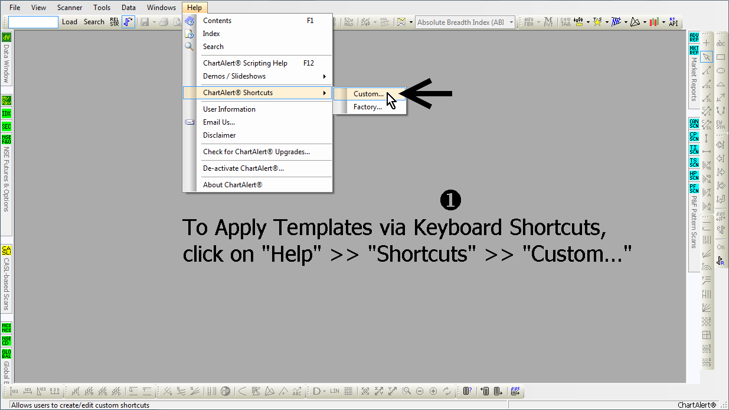Image resolution: width=729 pixels, height=410 pixels.
Task: Click the symbol entry field in the toolbar
Action: (x=33, y=22)
